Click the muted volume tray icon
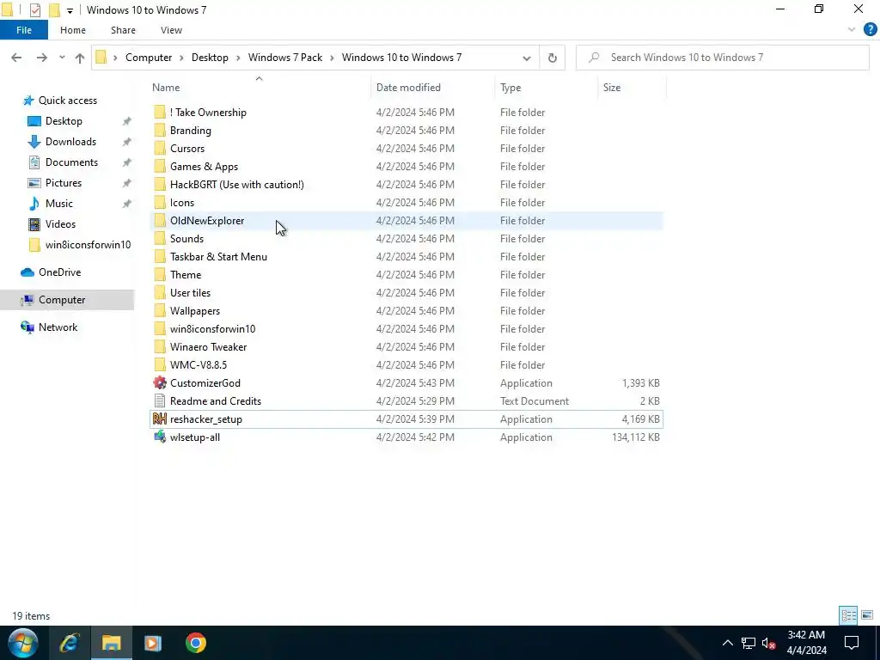Image resolution: width=880 pixels, height=660 pixels. (768, 643)
